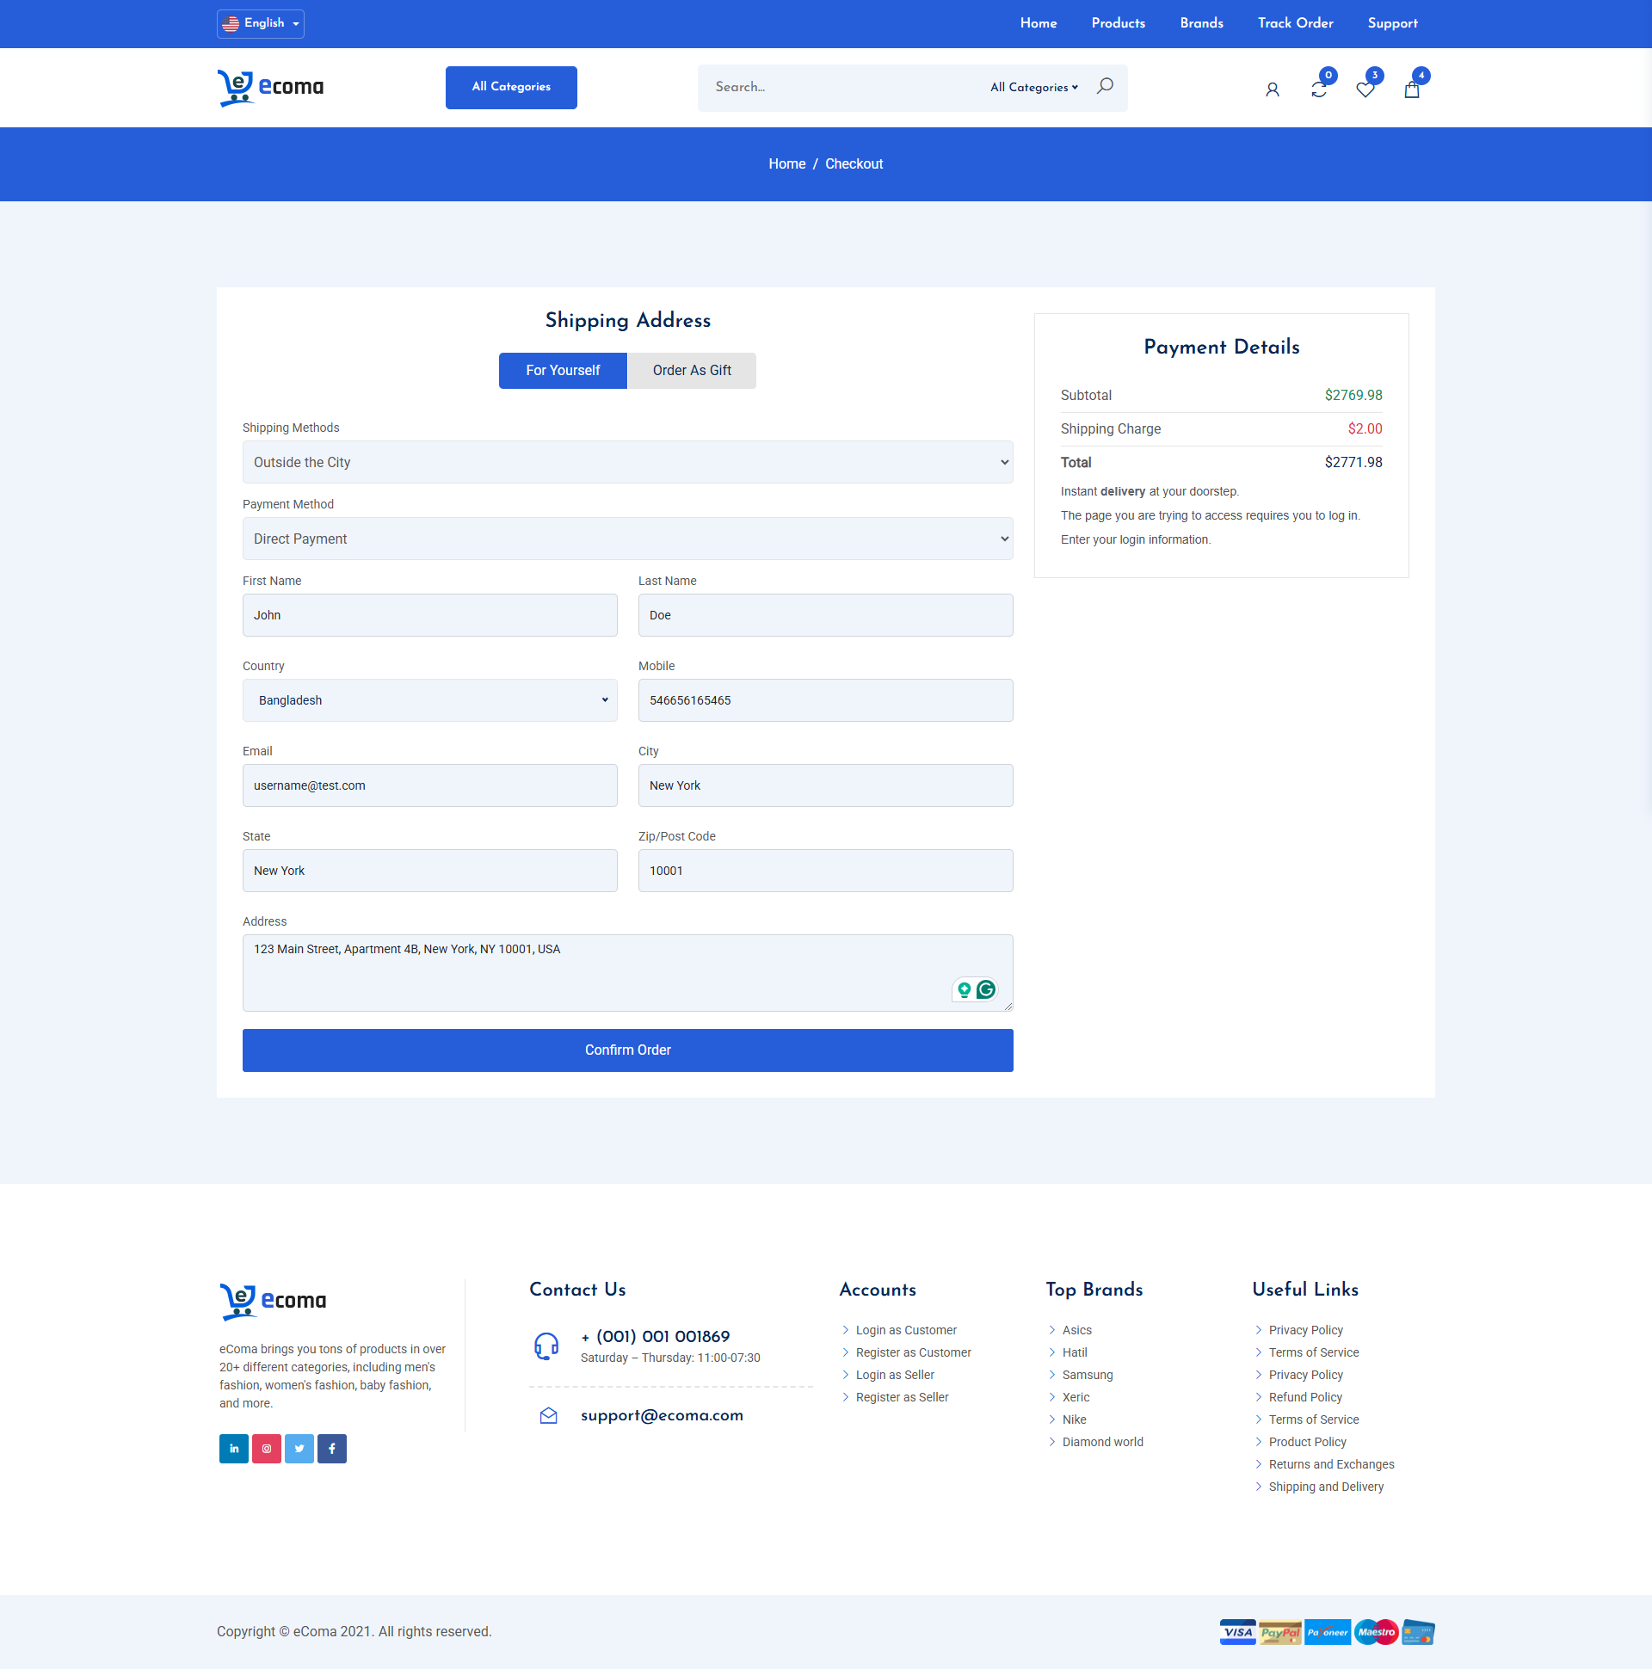Click the Mobile number input field
This screenshot has height=1669, width=1652.
click(825, 700)
